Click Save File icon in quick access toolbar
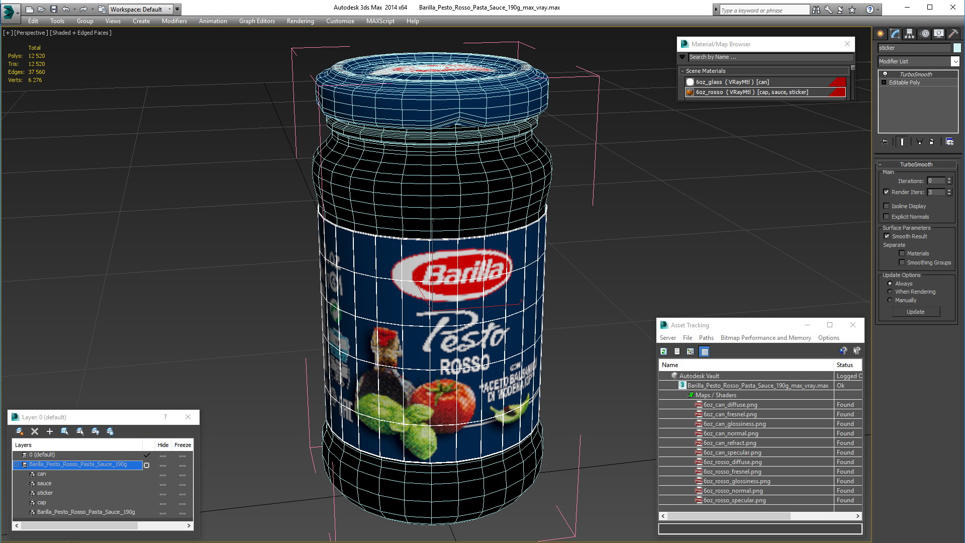 53,9
